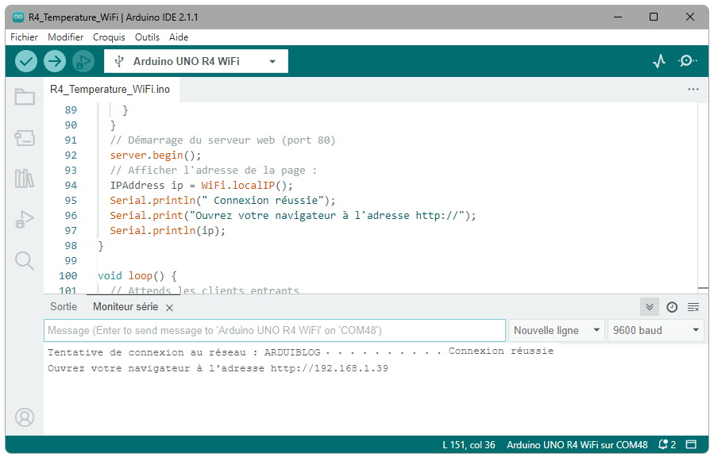Open the Serial Monitor magnifier icon
The height and width of the screenshot is (457, 714).
[688, 61]
